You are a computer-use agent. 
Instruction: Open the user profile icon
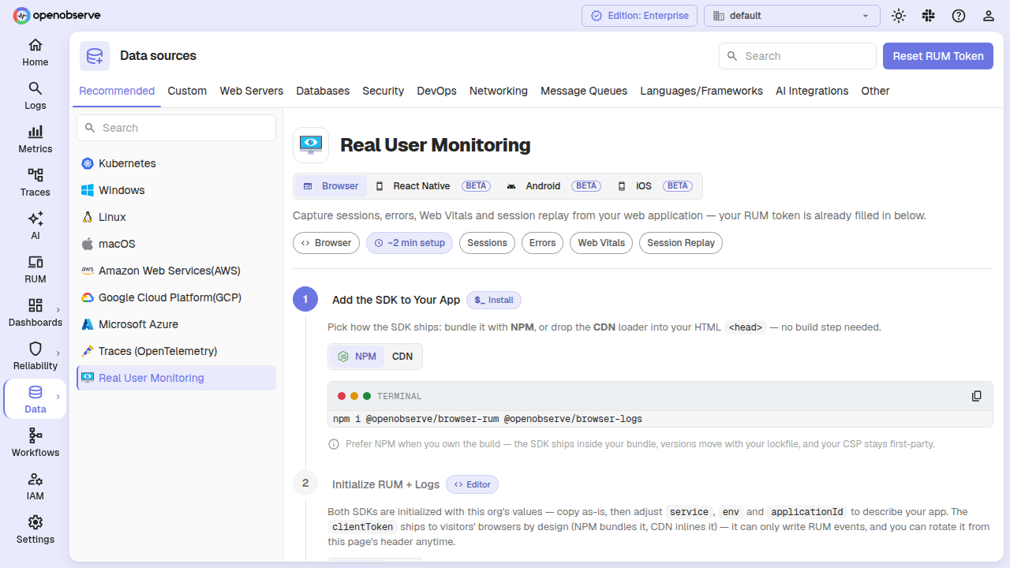tap(988, 16)
